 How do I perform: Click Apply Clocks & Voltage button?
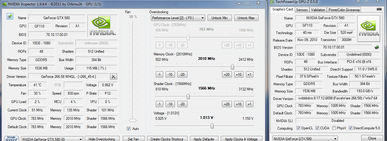[x=241, y=139]
